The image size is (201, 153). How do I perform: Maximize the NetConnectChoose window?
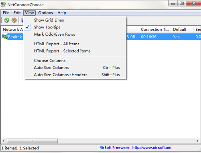pos(182,3)
